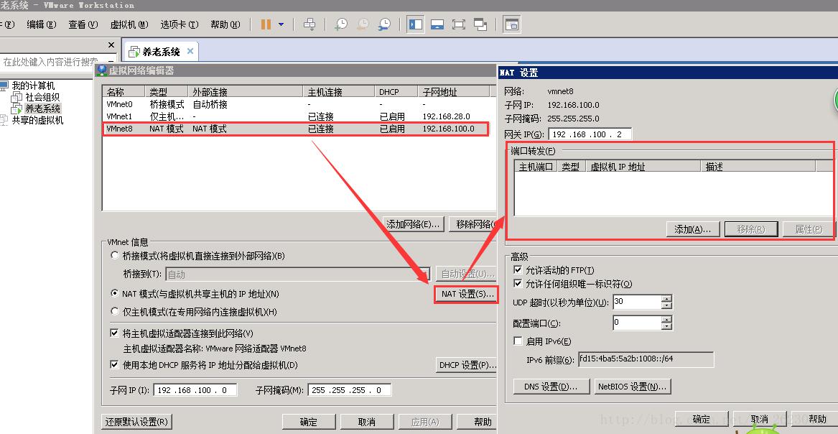Open the 帮助(H) menu in menu bar
The width and height of the screenshot is (838, 434).
click(225, 24)
